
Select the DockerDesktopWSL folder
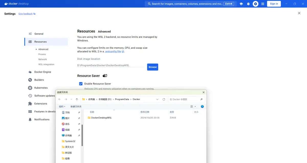101,118
